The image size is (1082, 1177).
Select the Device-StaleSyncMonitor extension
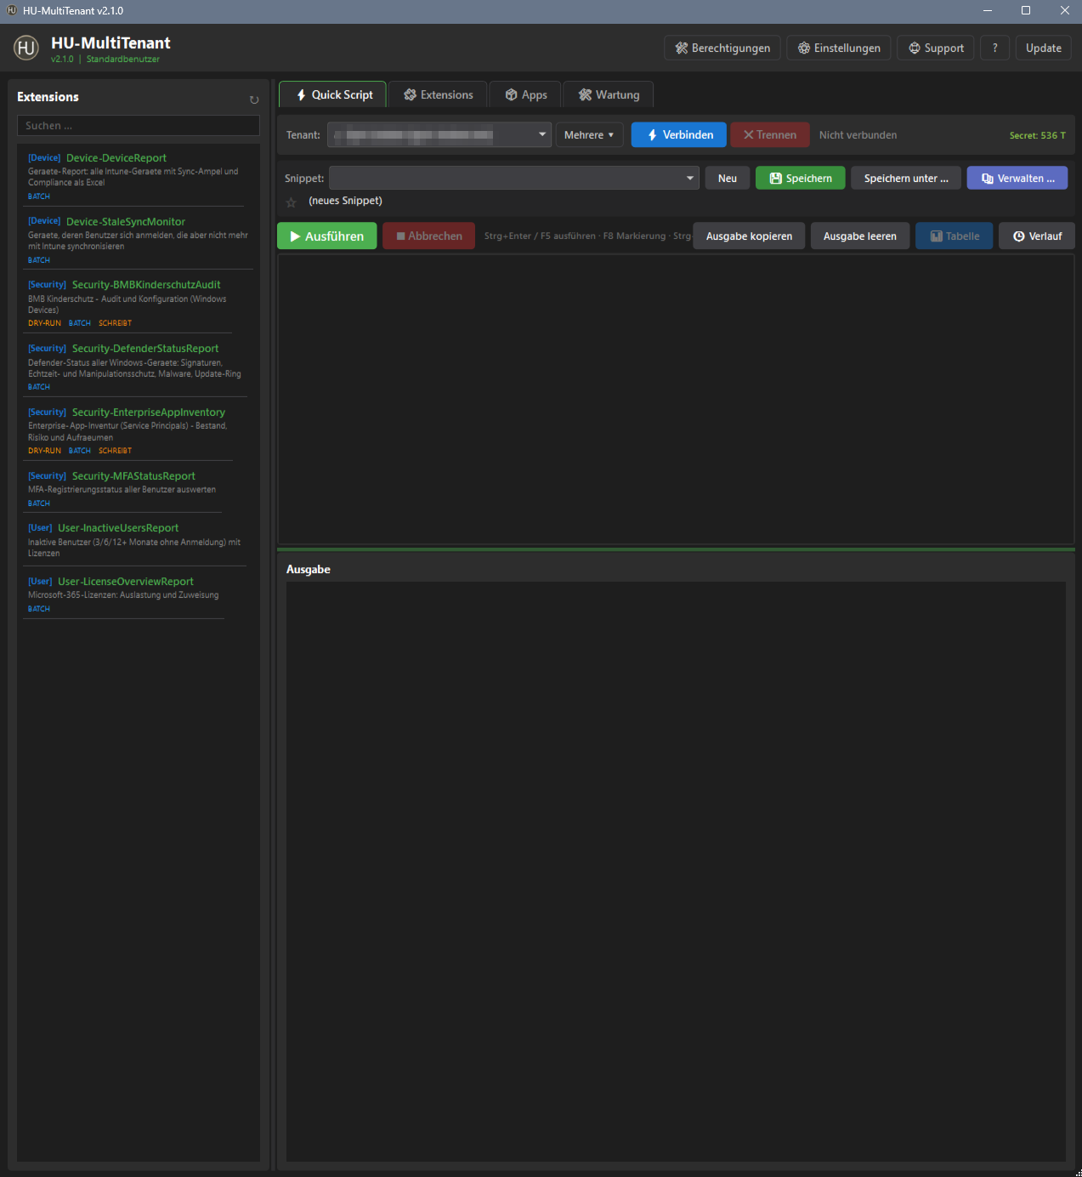tap(136, 240)
